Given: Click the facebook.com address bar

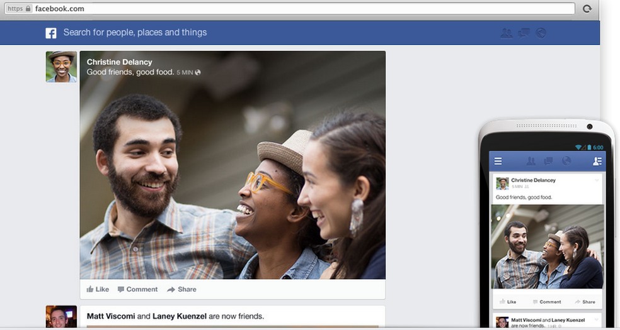Looking at the screenshot, I should pos(290,8).
